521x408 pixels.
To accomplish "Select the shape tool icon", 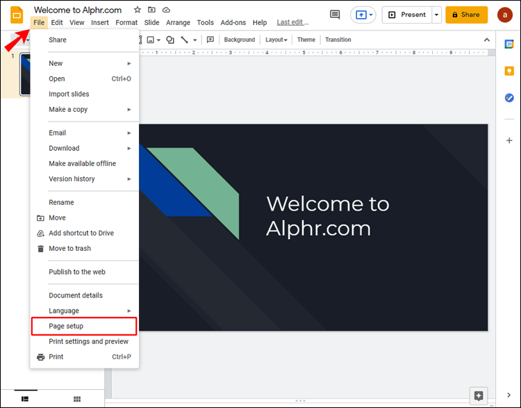I will [170, 40].
